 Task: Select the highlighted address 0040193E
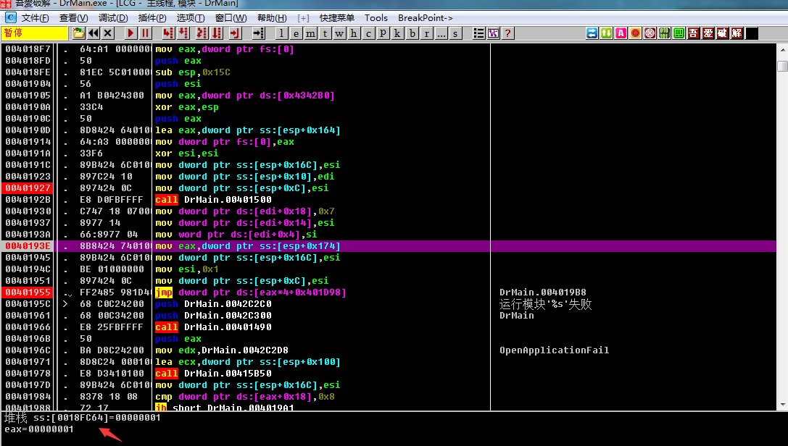pos(28,246)
